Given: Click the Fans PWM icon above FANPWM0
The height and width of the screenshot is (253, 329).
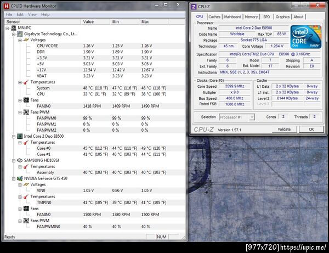Looking at the screenshot, I should [26, 112].
